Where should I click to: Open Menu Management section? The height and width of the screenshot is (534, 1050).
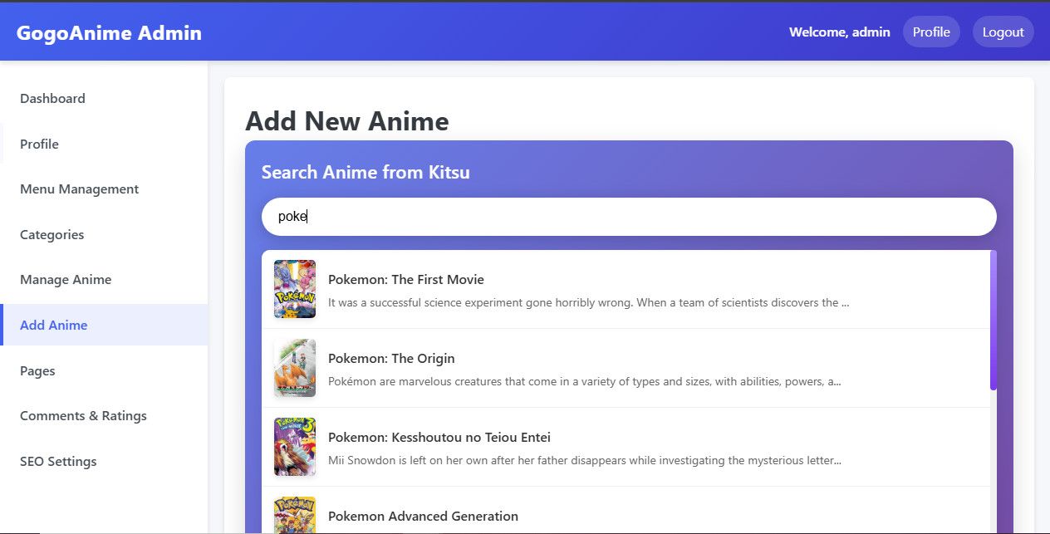pos(79,189)
